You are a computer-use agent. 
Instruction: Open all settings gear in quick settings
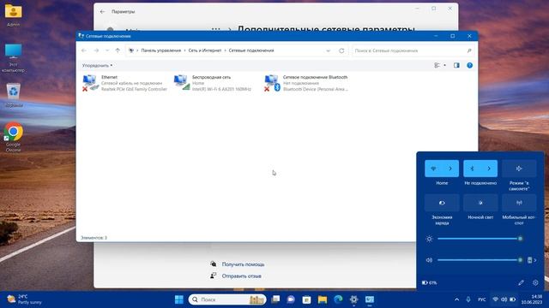pyautogui.click(x=535, y=283)
